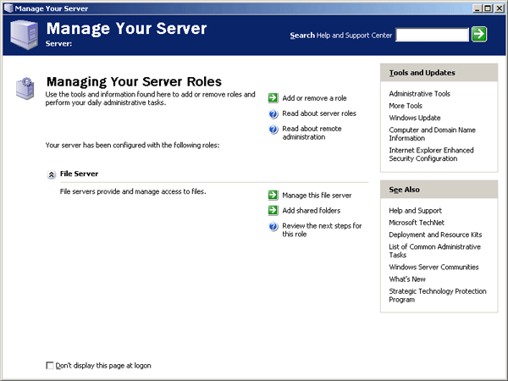
Task: Open Add or remove a role link
Action: (x=314, y=98)
